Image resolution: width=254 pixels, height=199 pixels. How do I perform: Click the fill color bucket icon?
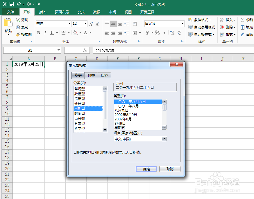75,33
